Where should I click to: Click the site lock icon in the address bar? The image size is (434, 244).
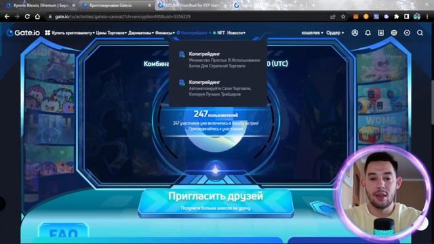click(50, 16)
